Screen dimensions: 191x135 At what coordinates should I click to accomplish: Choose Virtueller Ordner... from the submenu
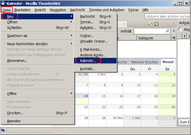[95, 41]
